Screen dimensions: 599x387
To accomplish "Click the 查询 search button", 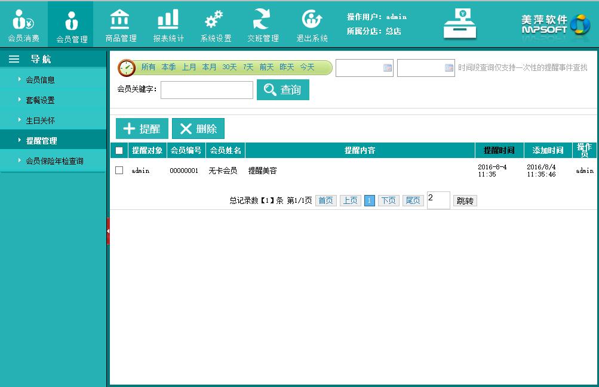I will pyautogui.click(x=283, y=90).
